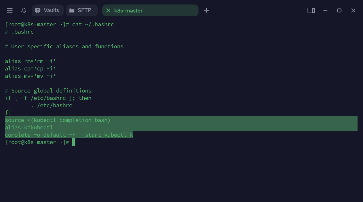
Task: Switch to the Vaults tab
Action: pos(47,10)
